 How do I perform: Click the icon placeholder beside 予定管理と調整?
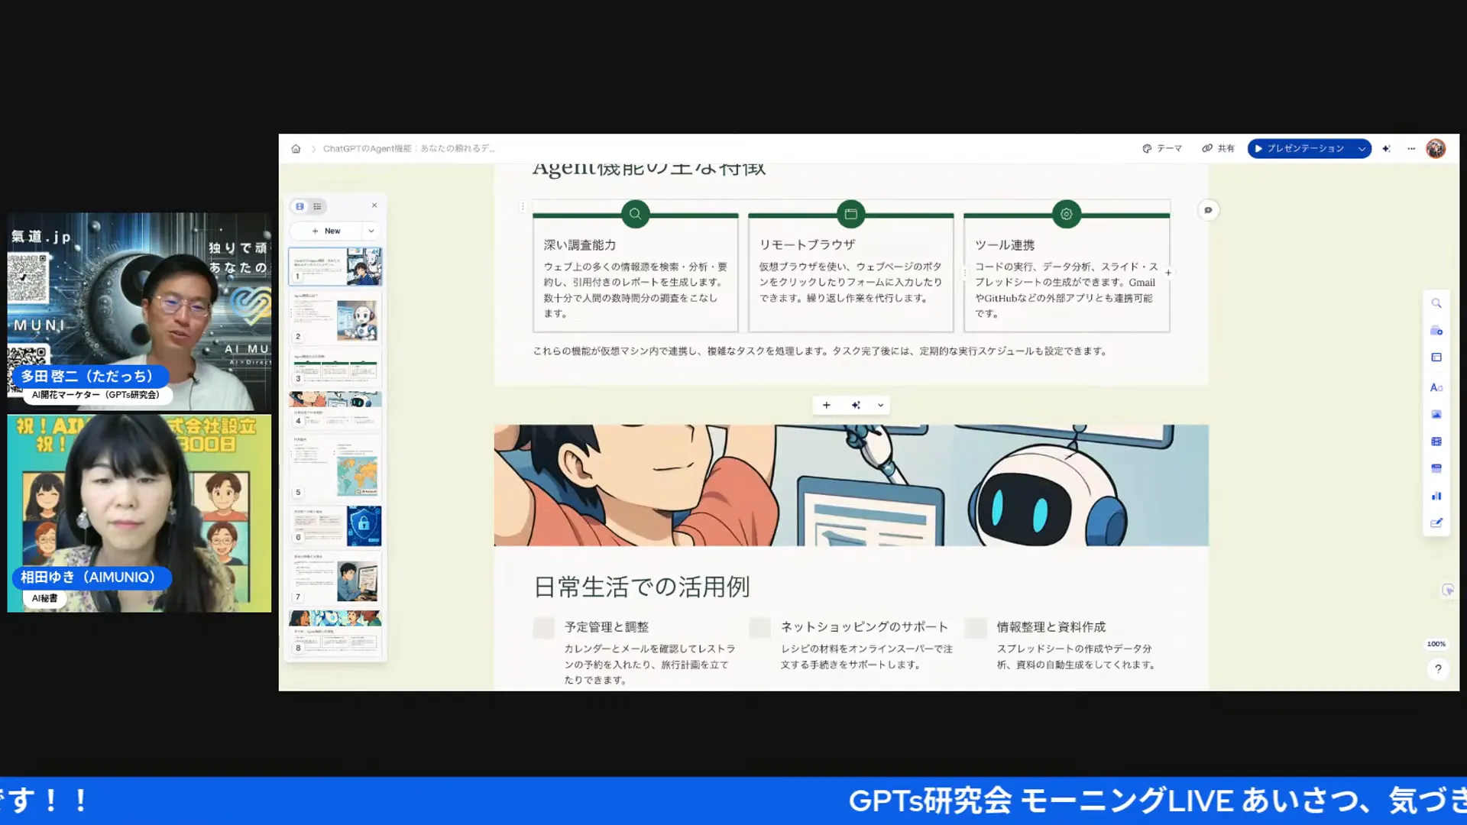click(544, 628)
